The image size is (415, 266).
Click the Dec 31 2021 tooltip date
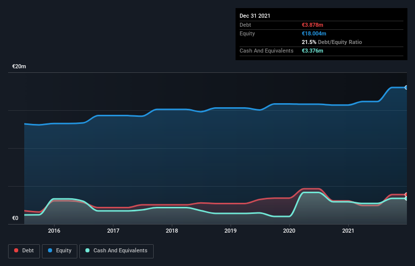pos(255,16)
